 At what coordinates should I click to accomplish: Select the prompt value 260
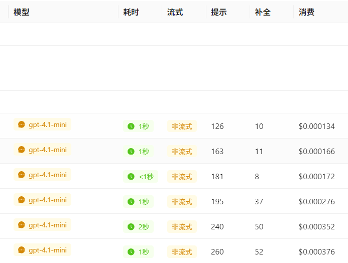pyautogui.click(x=217, y=251)
